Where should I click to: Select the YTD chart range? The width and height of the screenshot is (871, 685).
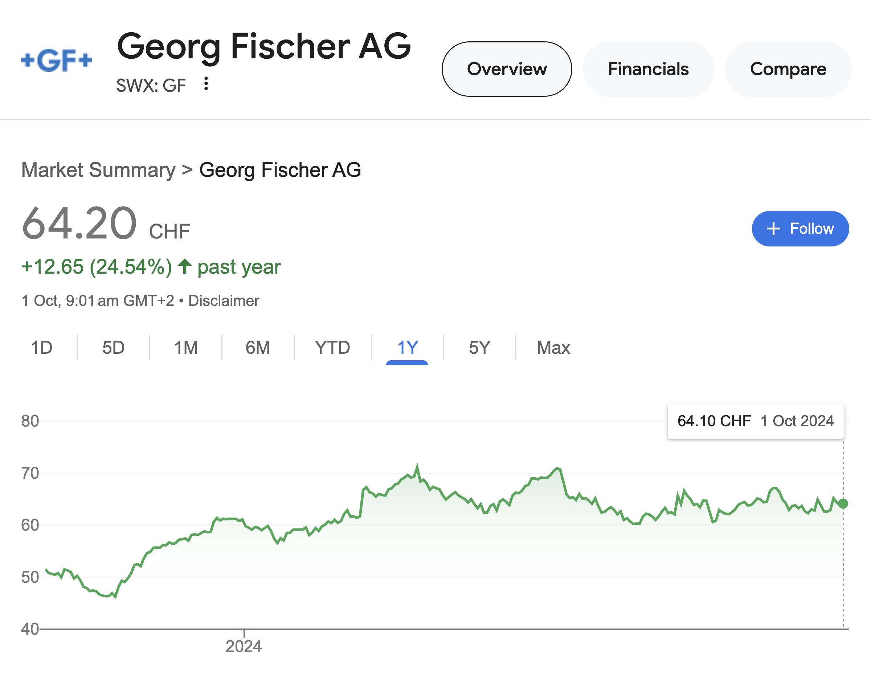pos(332,347)
